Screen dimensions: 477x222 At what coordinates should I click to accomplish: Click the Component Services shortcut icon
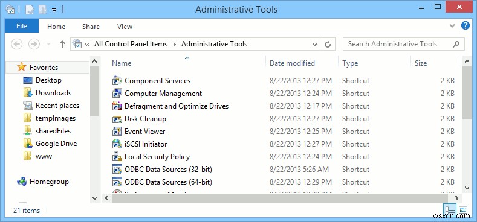117,81
